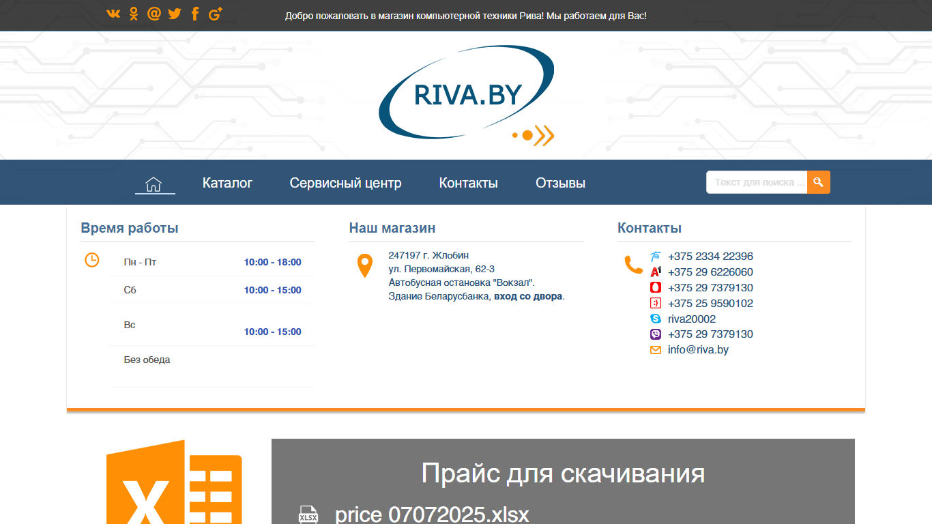
Task: Email info@riva.by
Action: tap(698, 350)
